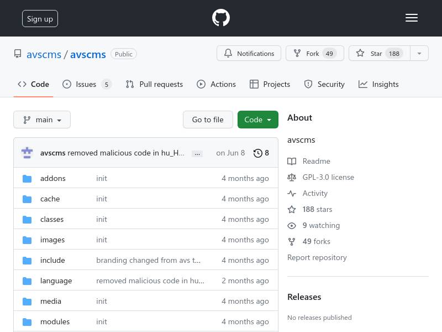Open the Projects tab
The width and height of the screenshot is (442, 332).
click(x=270, y=84)
